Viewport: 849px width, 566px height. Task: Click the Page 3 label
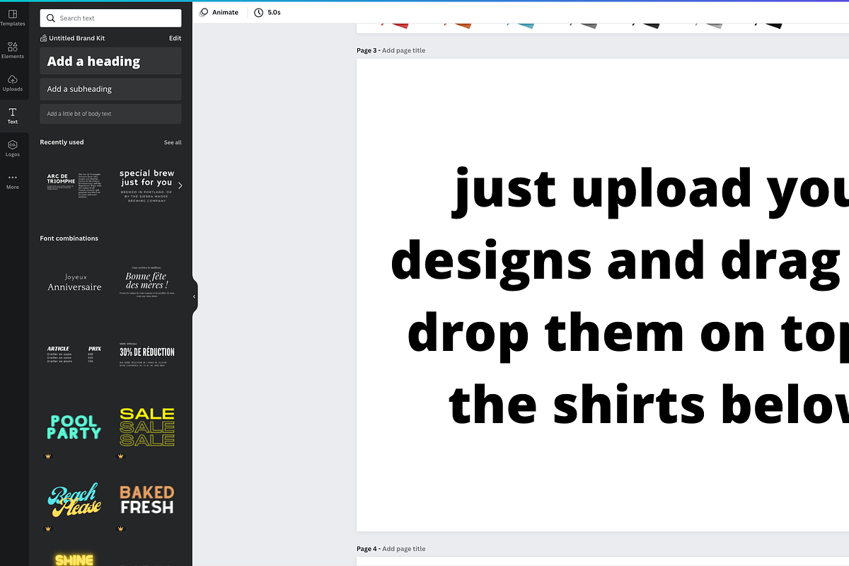(x=367, y=50)
